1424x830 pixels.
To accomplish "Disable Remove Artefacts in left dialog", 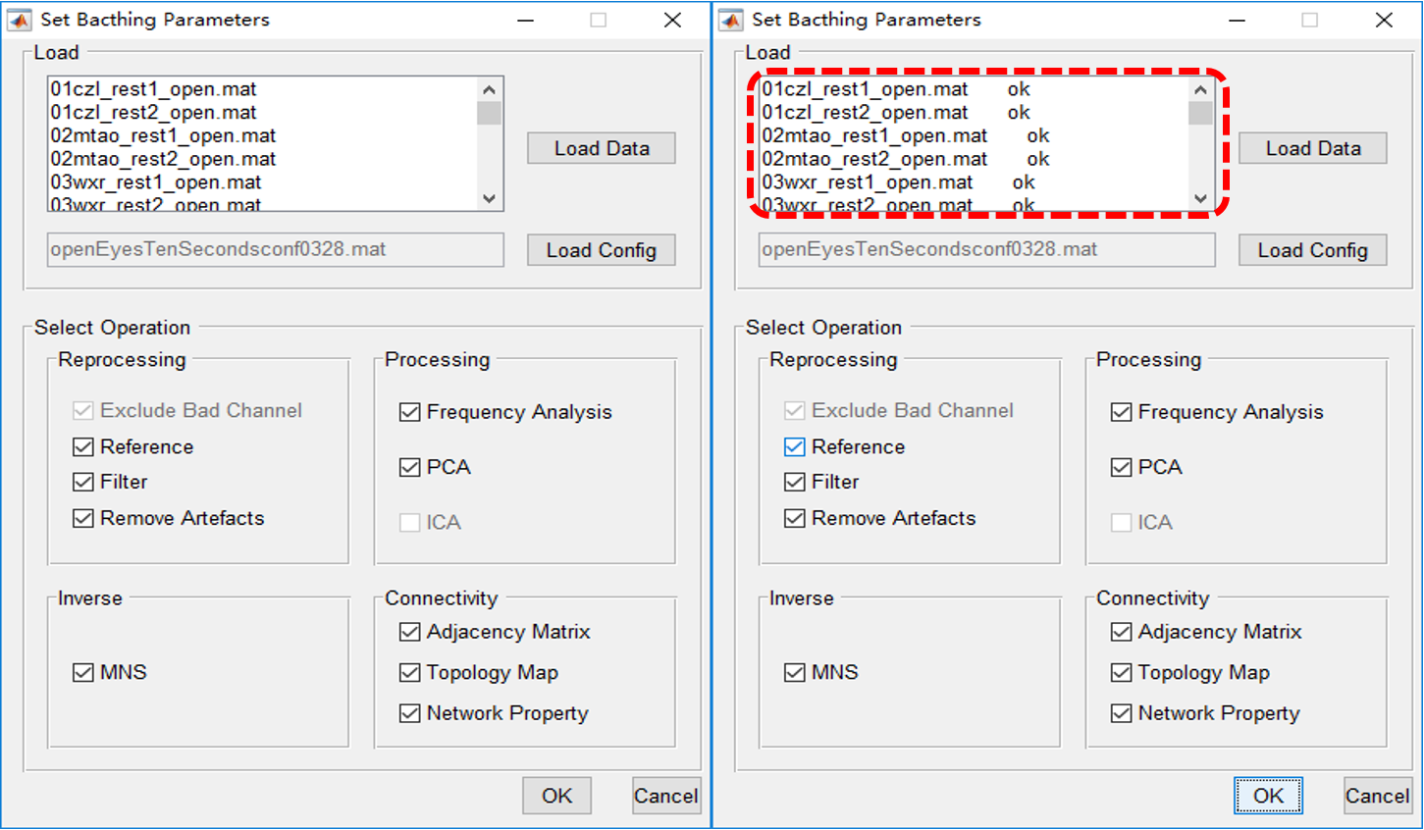I will (x=83, y=518).
